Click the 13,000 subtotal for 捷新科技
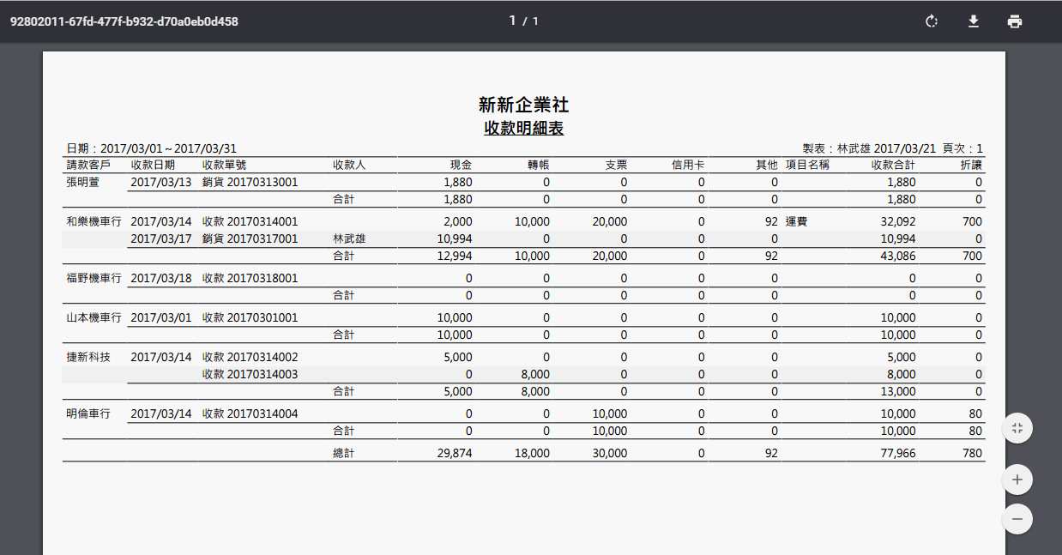 coord(898,391)
